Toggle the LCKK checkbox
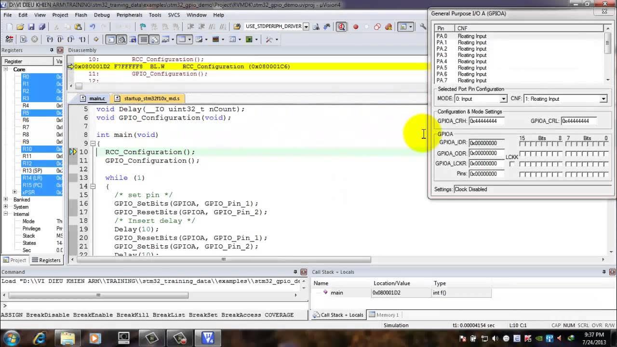This screenshot has width=617, height=347. [x=512, y=164]
